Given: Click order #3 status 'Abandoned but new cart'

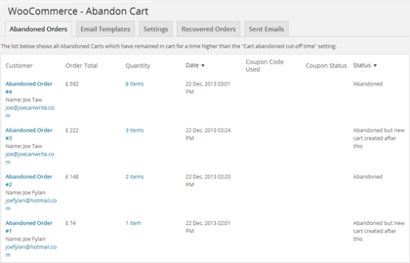Looking at the screenshot, I should [379, 138].
